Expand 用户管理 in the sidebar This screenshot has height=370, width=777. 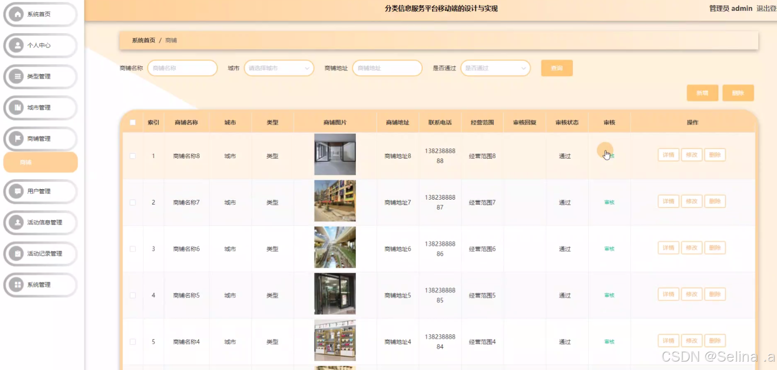pyautogui.click(x=41, y=191)
